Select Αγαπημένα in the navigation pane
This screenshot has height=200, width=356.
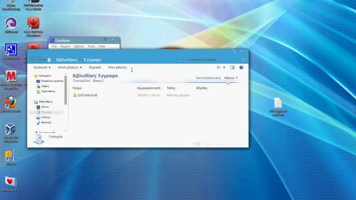[x=43, y=76]
